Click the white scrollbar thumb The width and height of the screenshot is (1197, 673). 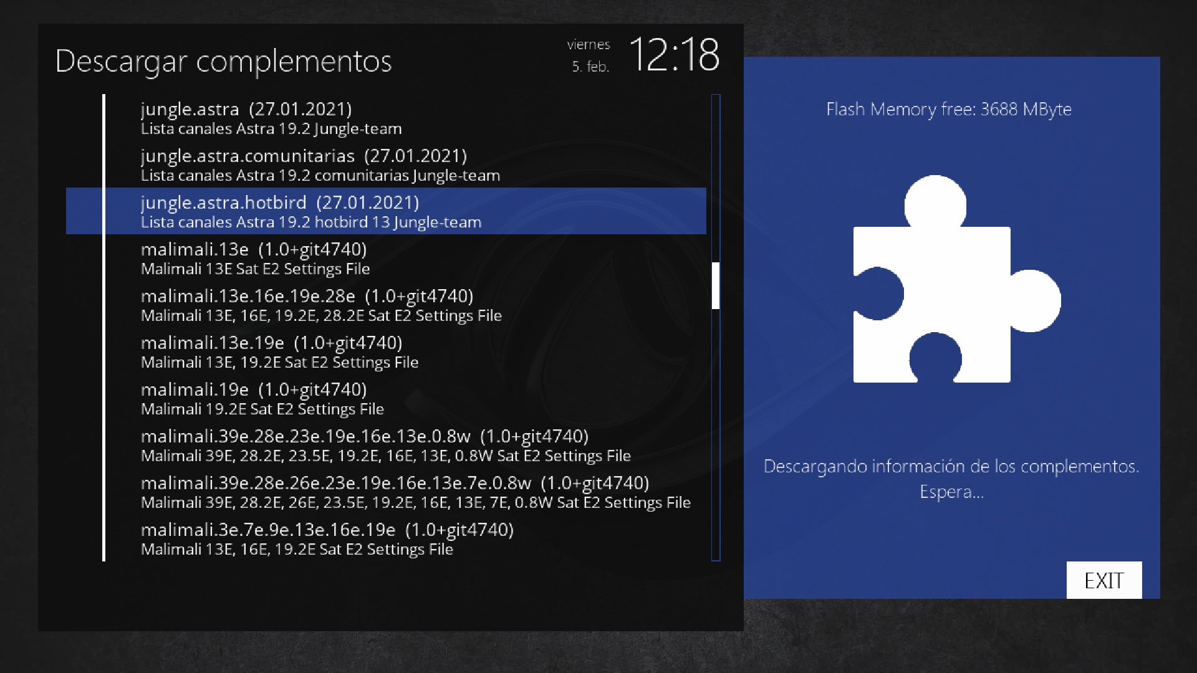pos(715,285)
